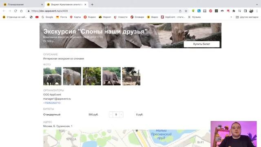Open the media control playlist icon
261x147 pixels.
coord(239,11)
